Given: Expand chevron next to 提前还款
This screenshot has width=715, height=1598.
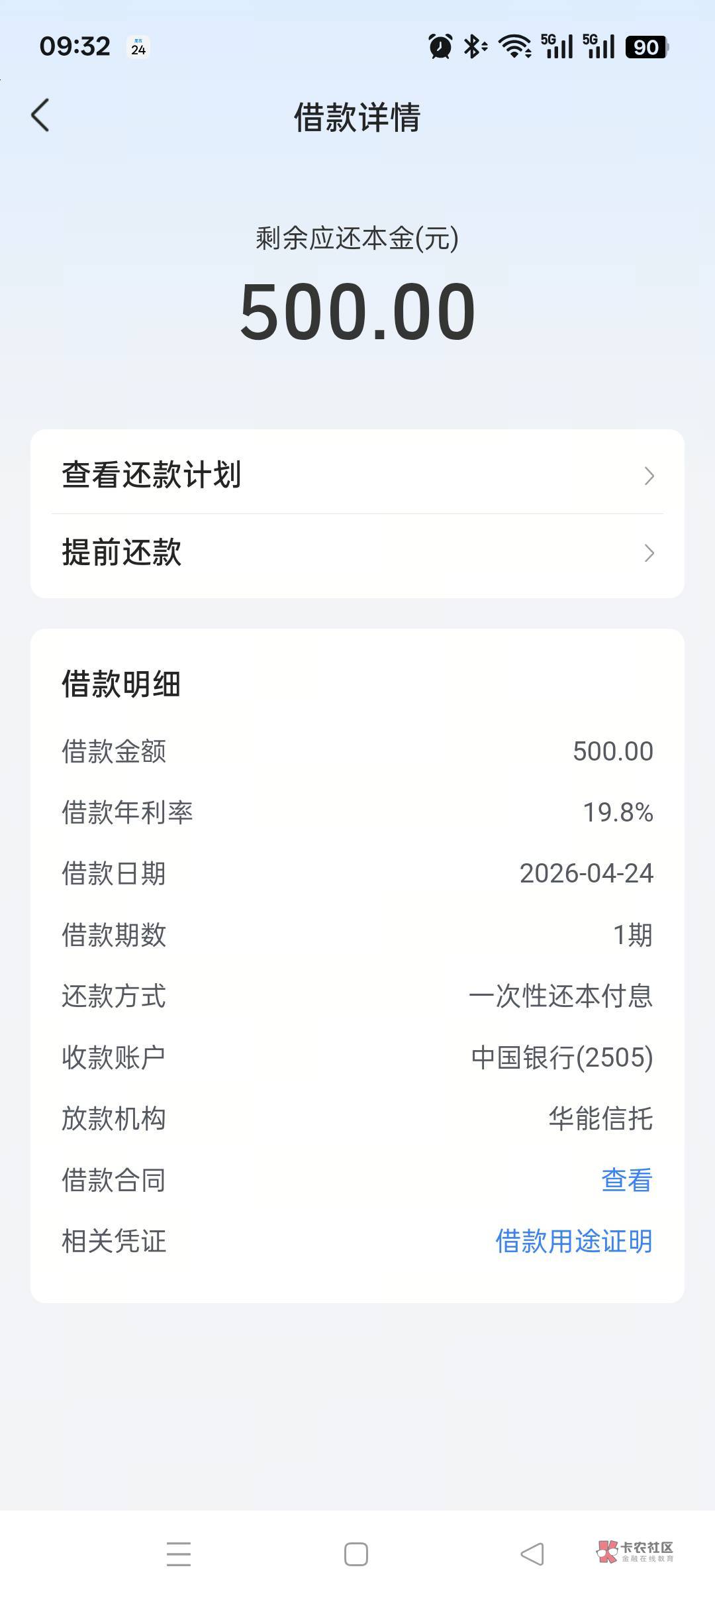Looking at the screenshot, I should pos(649,553).
